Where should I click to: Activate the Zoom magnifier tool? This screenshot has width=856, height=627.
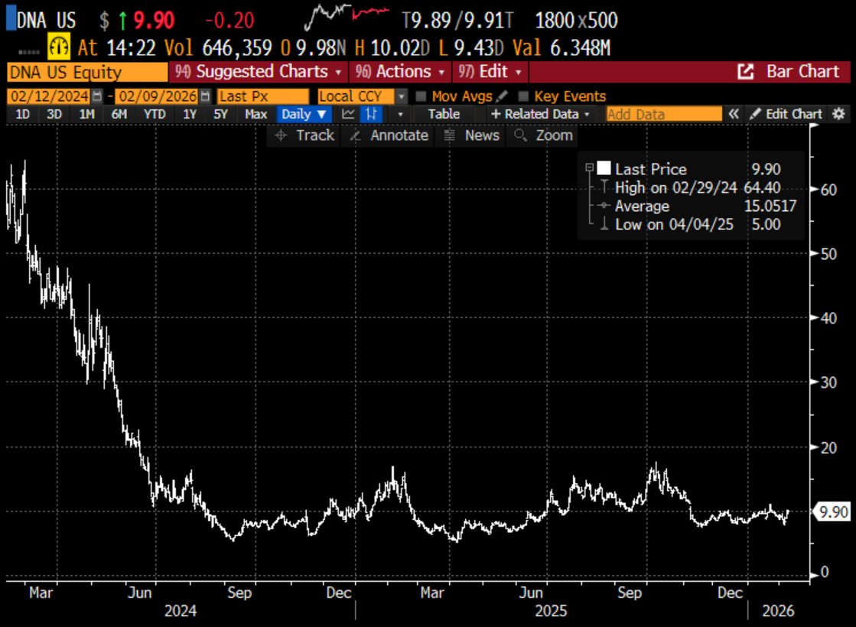(x=544, y=135)
